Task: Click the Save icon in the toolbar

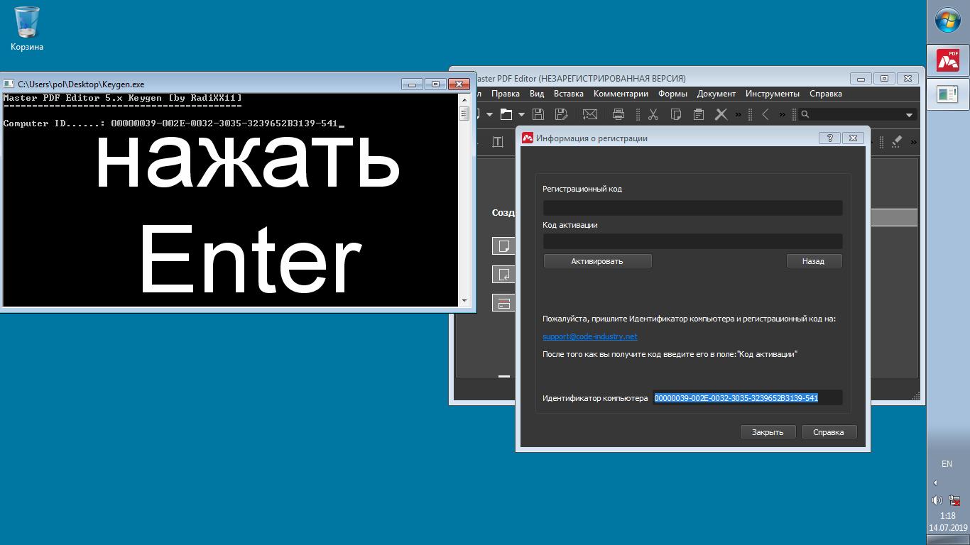Action: (x=538, y=114)
